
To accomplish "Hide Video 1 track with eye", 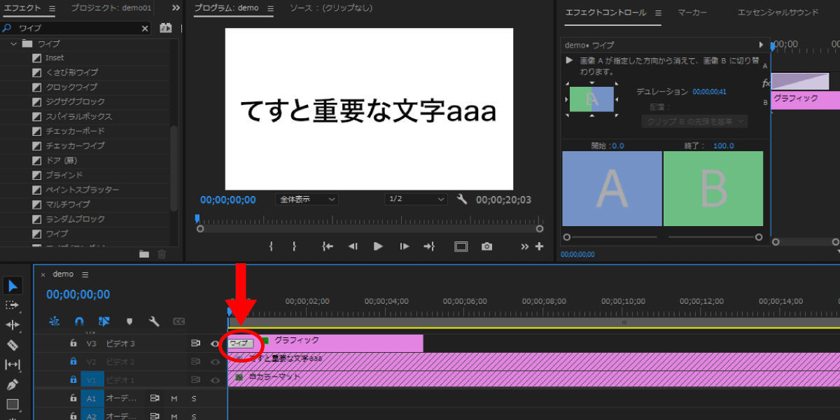I will [x=215, y=379].
